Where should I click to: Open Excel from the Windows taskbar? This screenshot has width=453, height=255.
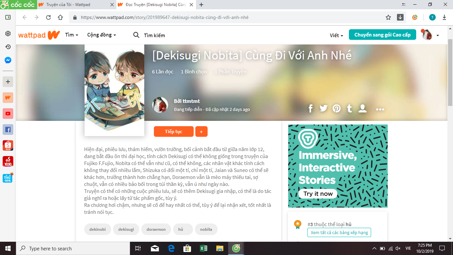pyautogui.click(x=204, y=248)
